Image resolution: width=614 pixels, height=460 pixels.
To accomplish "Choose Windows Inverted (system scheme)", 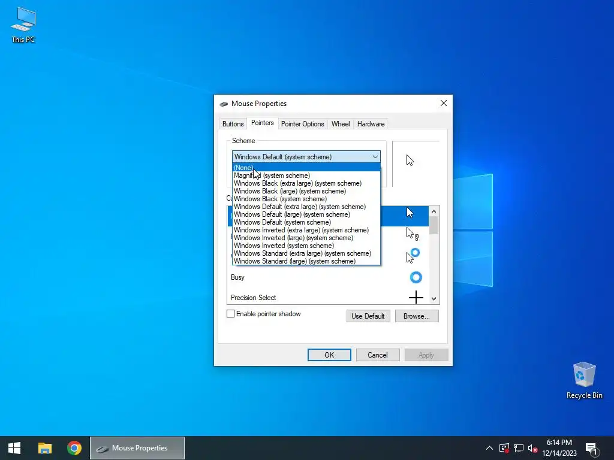I will [x=306, y=246].
